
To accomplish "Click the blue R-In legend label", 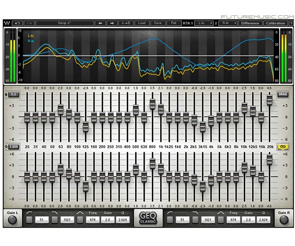I will pos(31,41).
